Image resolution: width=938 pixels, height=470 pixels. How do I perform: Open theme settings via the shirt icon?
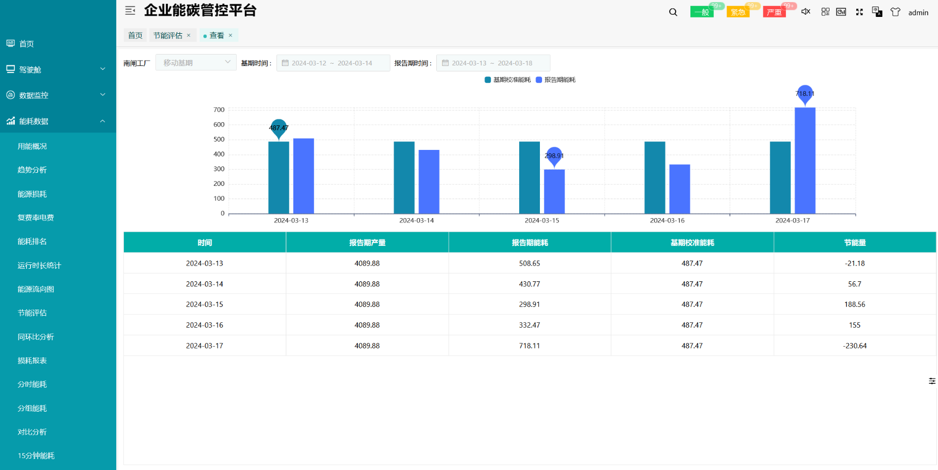coord(895,11)
